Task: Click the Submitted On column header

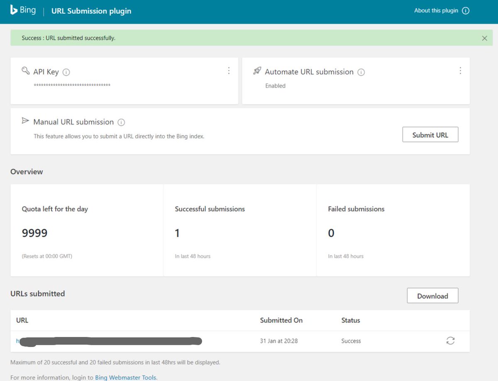Action: tap(281, 320)
